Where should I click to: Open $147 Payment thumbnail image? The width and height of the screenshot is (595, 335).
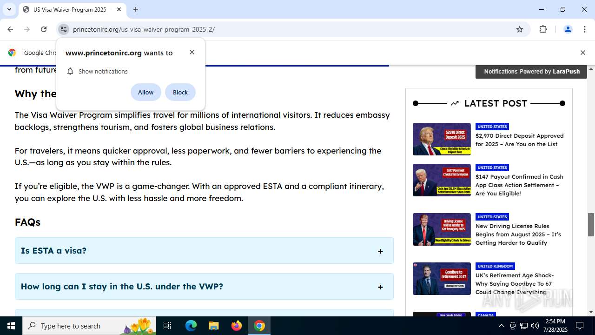pyautogui.click(x=442, y=180)
